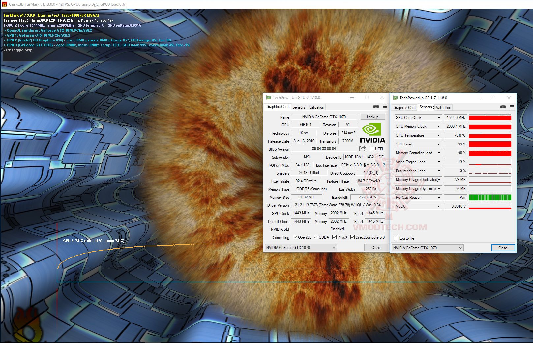
Task: Enable the Log to file checkbox
Action: click(x=396, y=238)
